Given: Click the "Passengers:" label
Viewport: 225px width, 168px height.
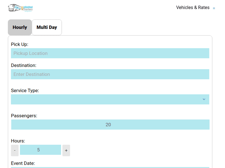Looking at the screenshot, I should (24, 116).
